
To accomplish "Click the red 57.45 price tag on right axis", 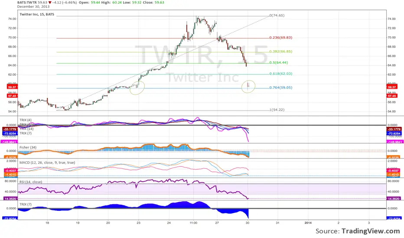I will [391, 96].
